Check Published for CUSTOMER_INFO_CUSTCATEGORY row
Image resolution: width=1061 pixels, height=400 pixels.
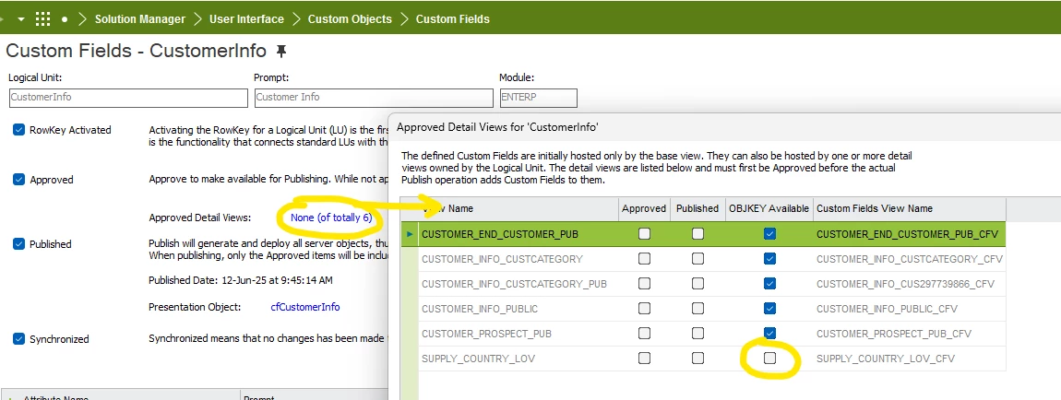pyautogui.click(x=697, y=259)
